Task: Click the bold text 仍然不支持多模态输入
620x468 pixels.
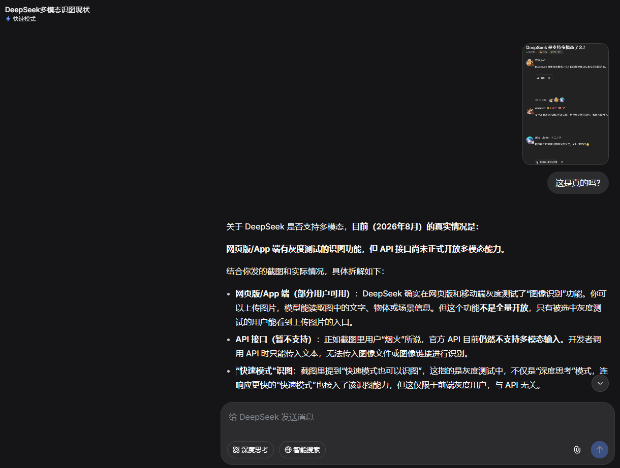Action: 519,339
